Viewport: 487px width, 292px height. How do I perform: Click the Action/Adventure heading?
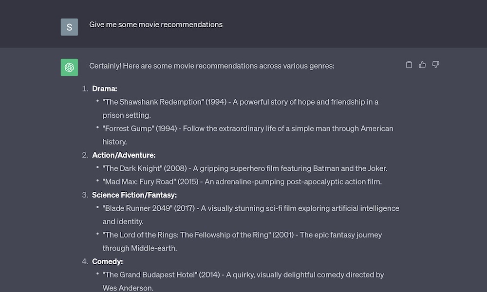point(124,155)
